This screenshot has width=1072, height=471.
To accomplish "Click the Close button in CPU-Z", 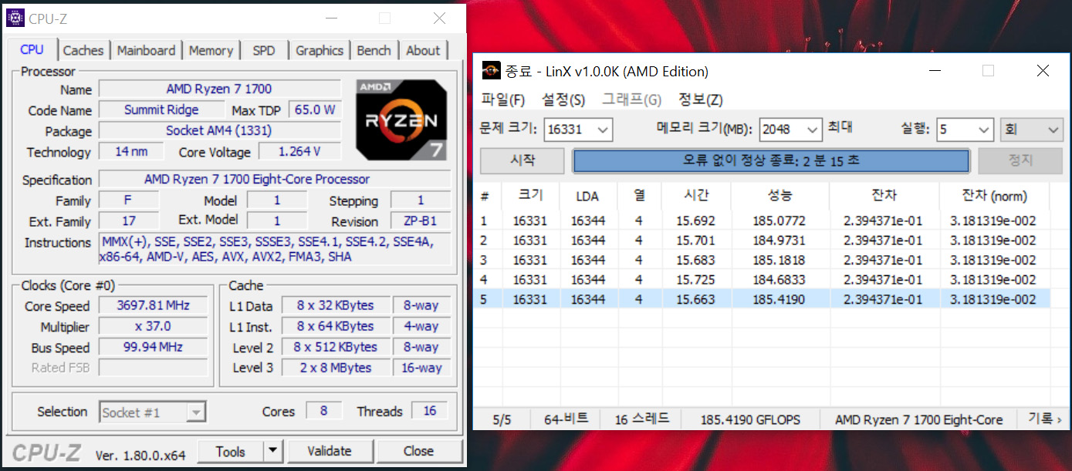I will pos(418,451).
